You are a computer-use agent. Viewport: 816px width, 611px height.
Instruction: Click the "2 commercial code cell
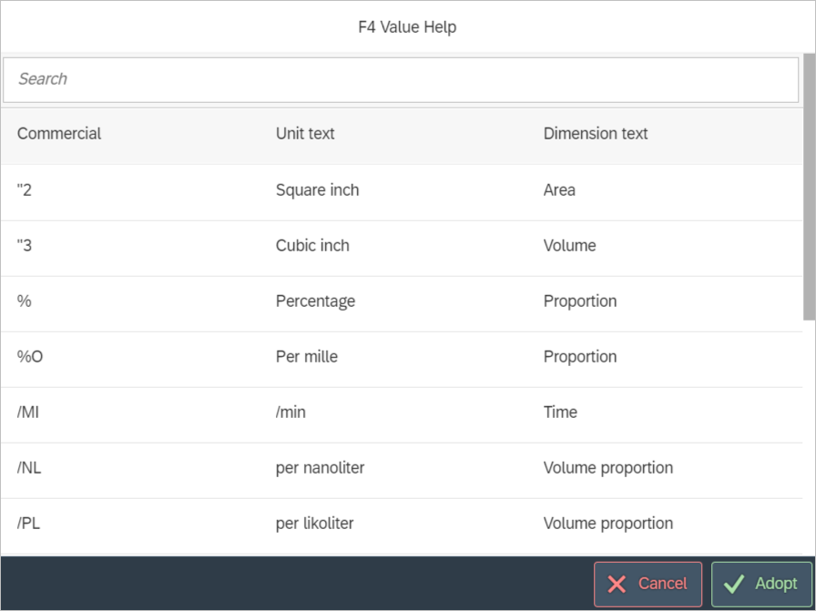[x=25, y=190]
